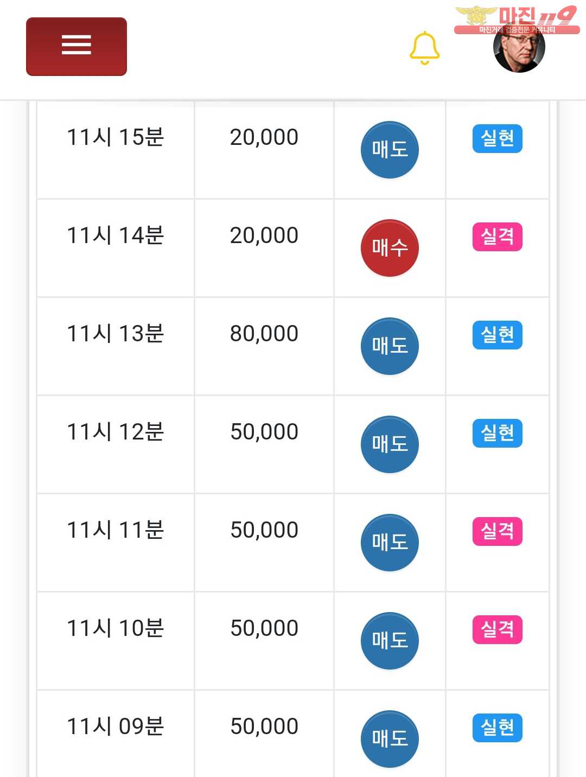
Task: Open the red hamburger menu
Action: (77, 46)
